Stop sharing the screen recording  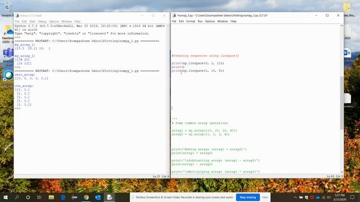247,197
